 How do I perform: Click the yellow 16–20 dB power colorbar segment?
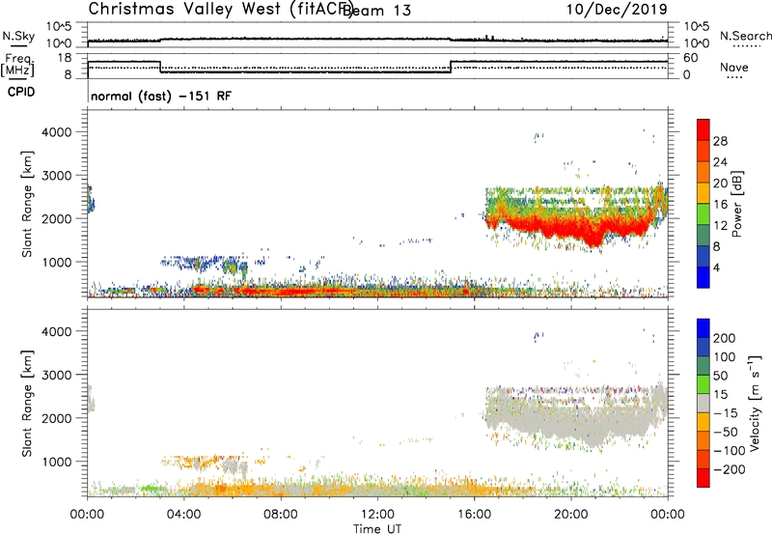(703, 193)
